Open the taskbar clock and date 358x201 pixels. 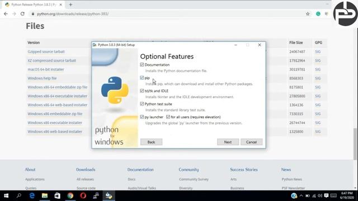tap(347, 195)
